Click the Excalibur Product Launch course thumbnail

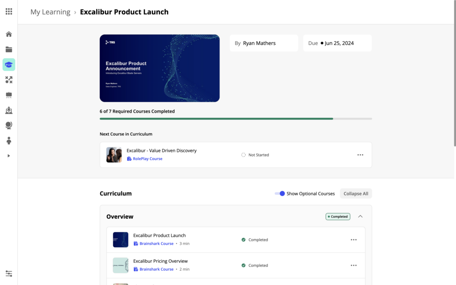coord(121,240)
